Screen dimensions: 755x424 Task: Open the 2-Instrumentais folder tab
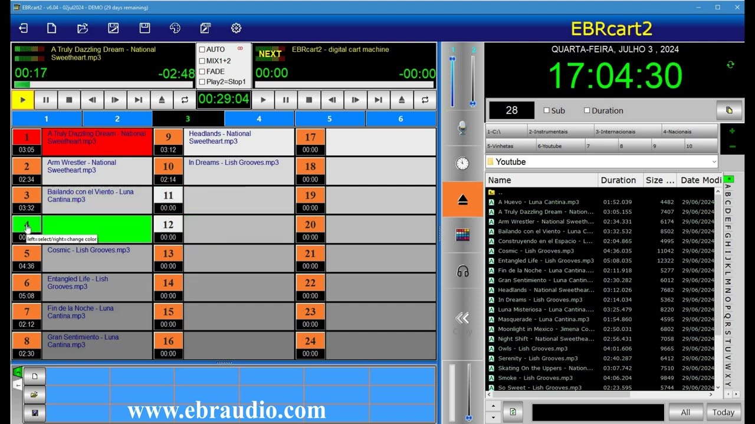[560, 131]
